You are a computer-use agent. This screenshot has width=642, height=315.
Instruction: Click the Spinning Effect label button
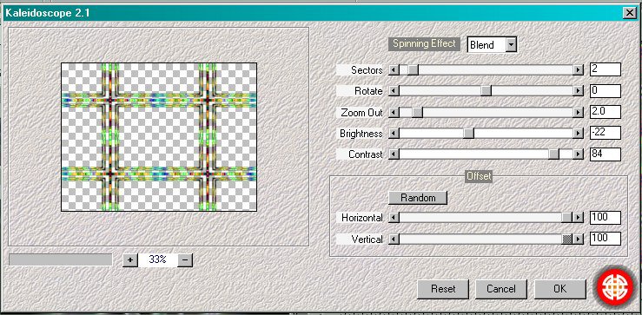pyautogui.click(x=424, y=43)
